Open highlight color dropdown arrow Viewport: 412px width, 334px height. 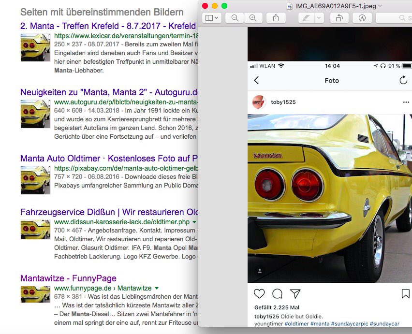(319, 18)
